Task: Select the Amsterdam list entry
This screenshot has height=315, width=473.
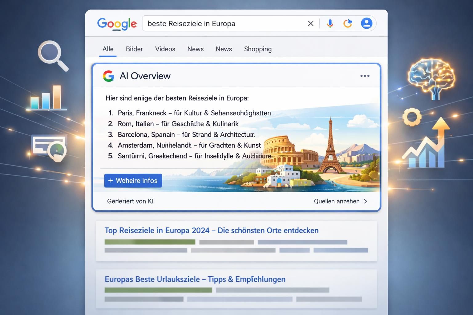Action: click(x=184, y=145)
